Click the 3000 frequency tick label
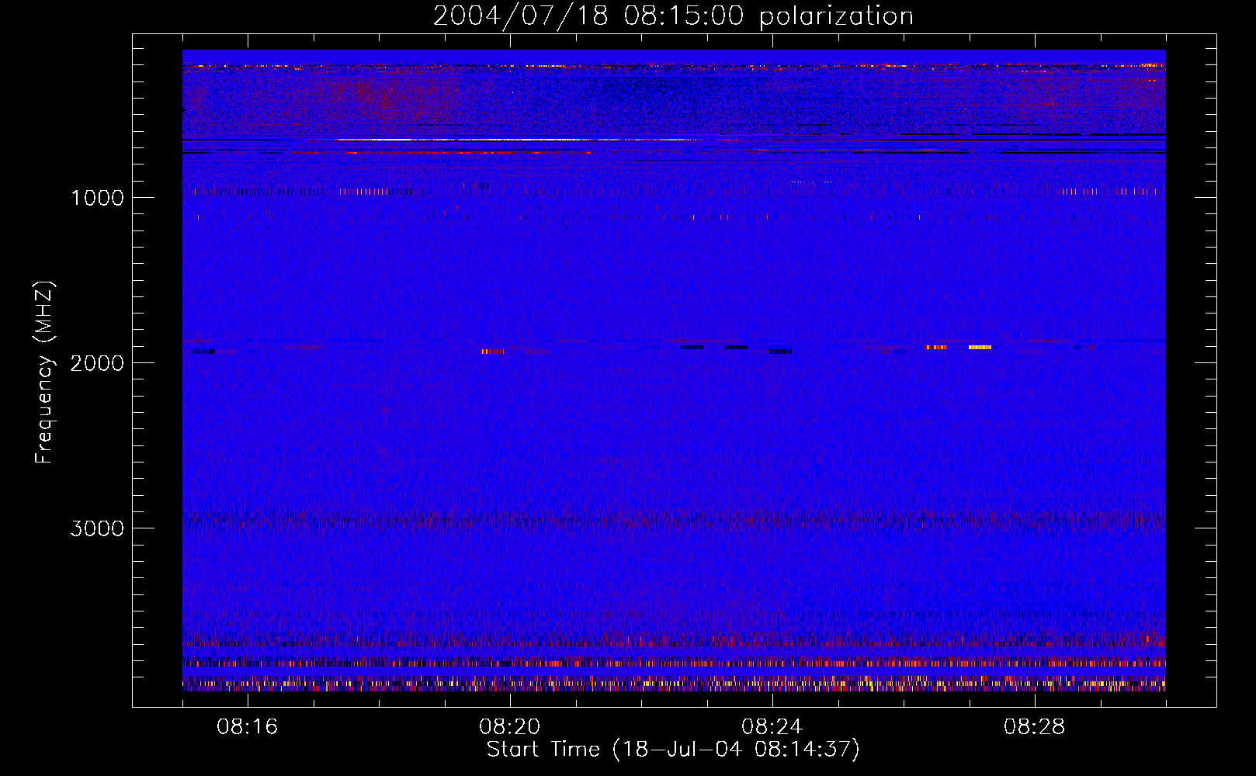The height and width of the screenshot is (776, 1256). (97, 528)
